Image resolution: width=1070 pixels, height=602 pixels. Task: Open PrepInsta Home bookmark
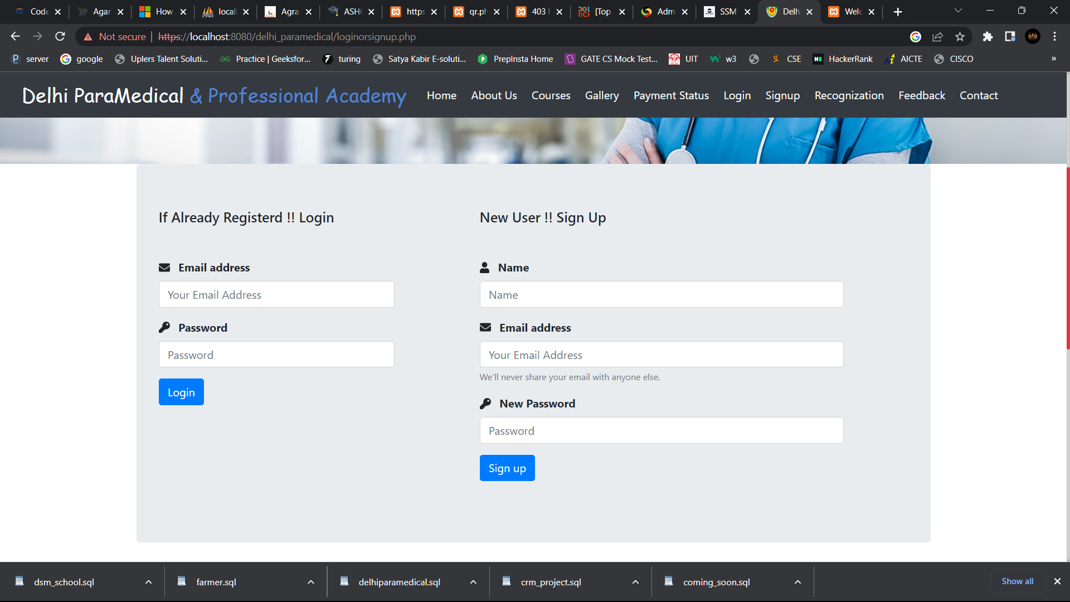coord(515,59)
